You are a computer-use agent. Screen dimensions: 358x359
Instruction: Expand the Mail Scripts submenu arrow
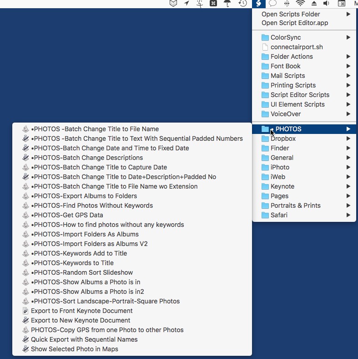pyautogui.click(x=348, y=76)
